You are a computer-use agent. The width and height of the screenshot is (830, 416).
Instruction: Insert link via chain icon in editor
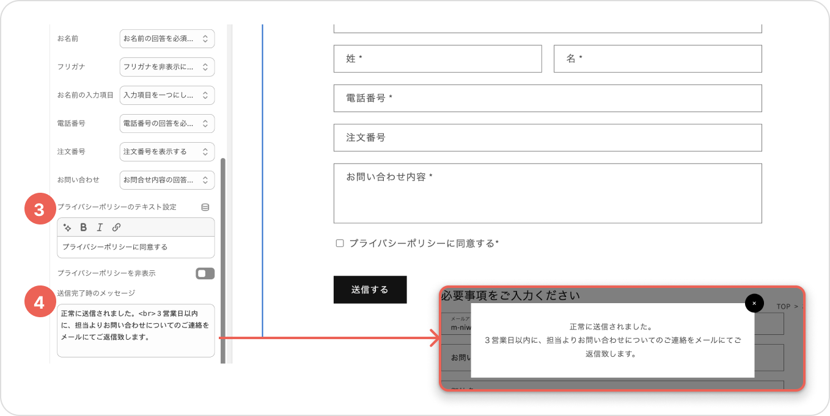coord(116,228)
